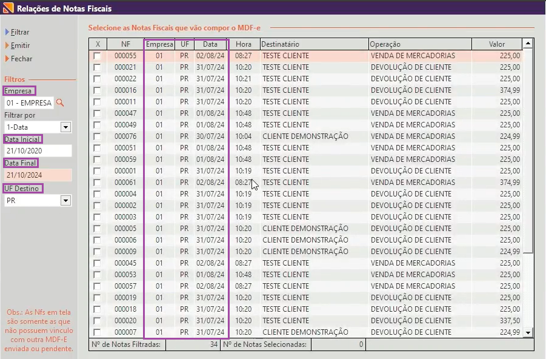Click the Fechar button

[x=19, y=59]
